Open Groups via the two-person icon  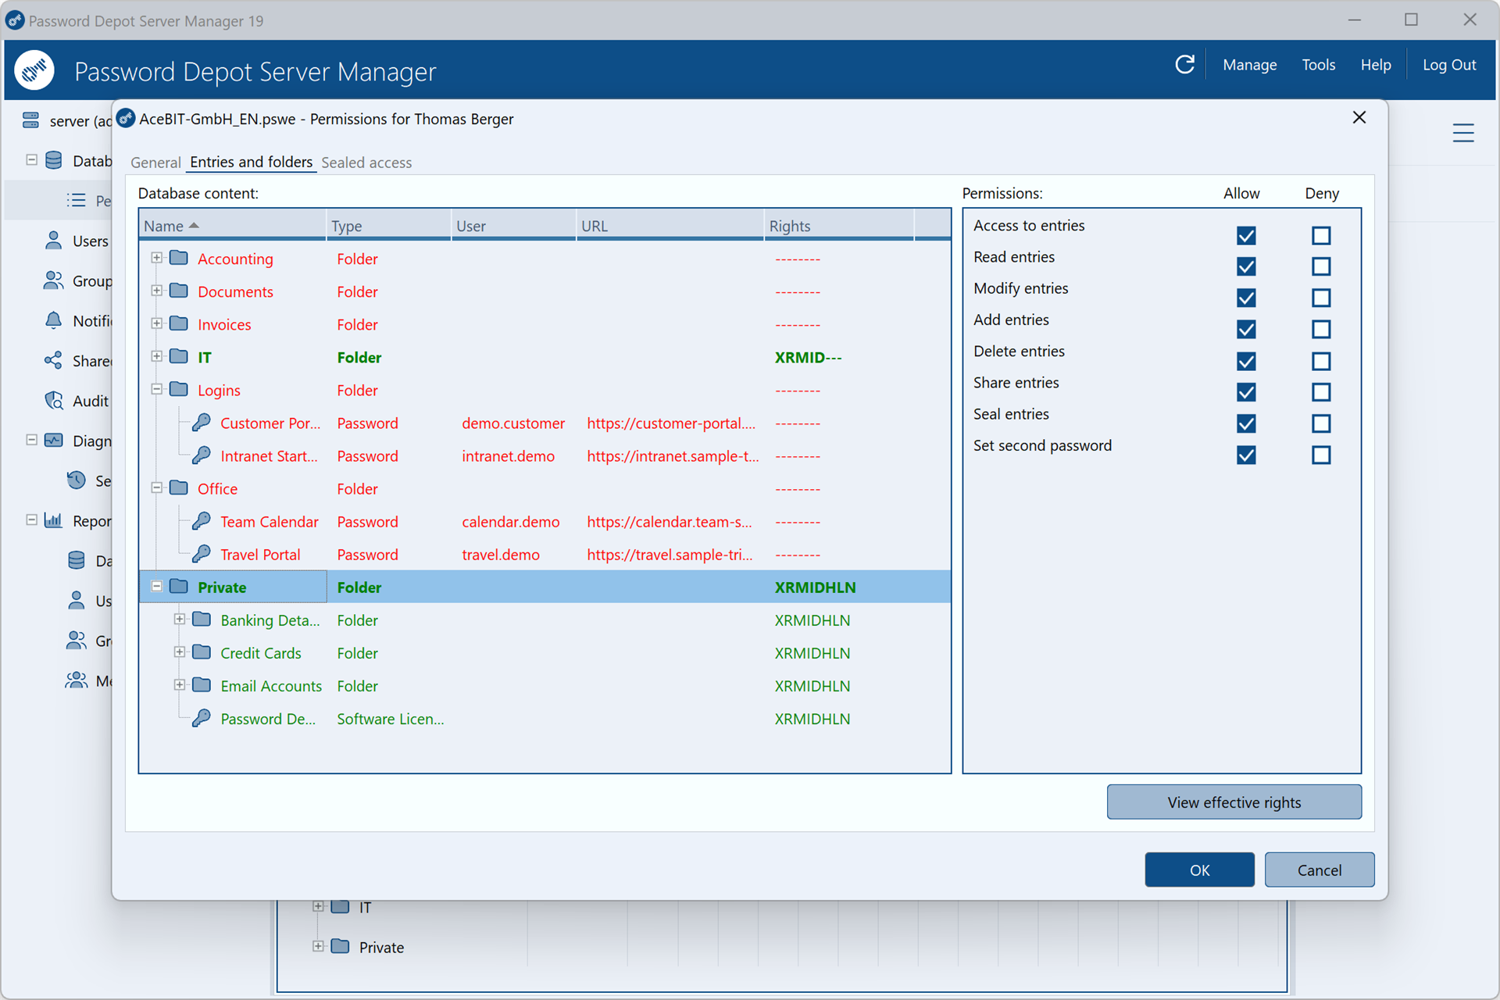pos(53,280)
